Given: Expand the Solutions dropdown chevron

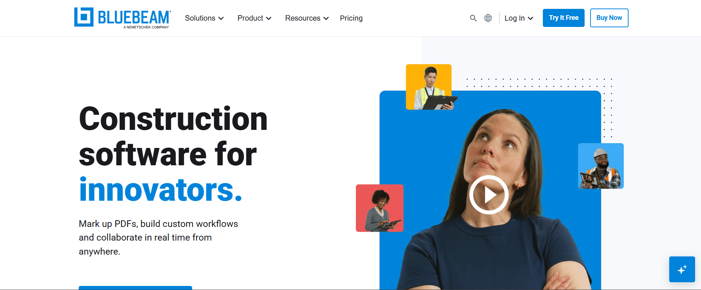Looking at the screenshot, I should point(221,18).
